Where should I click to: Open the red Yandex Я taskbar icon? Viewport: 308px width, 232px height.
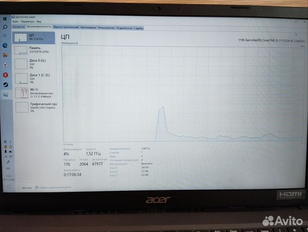[6, 75]
